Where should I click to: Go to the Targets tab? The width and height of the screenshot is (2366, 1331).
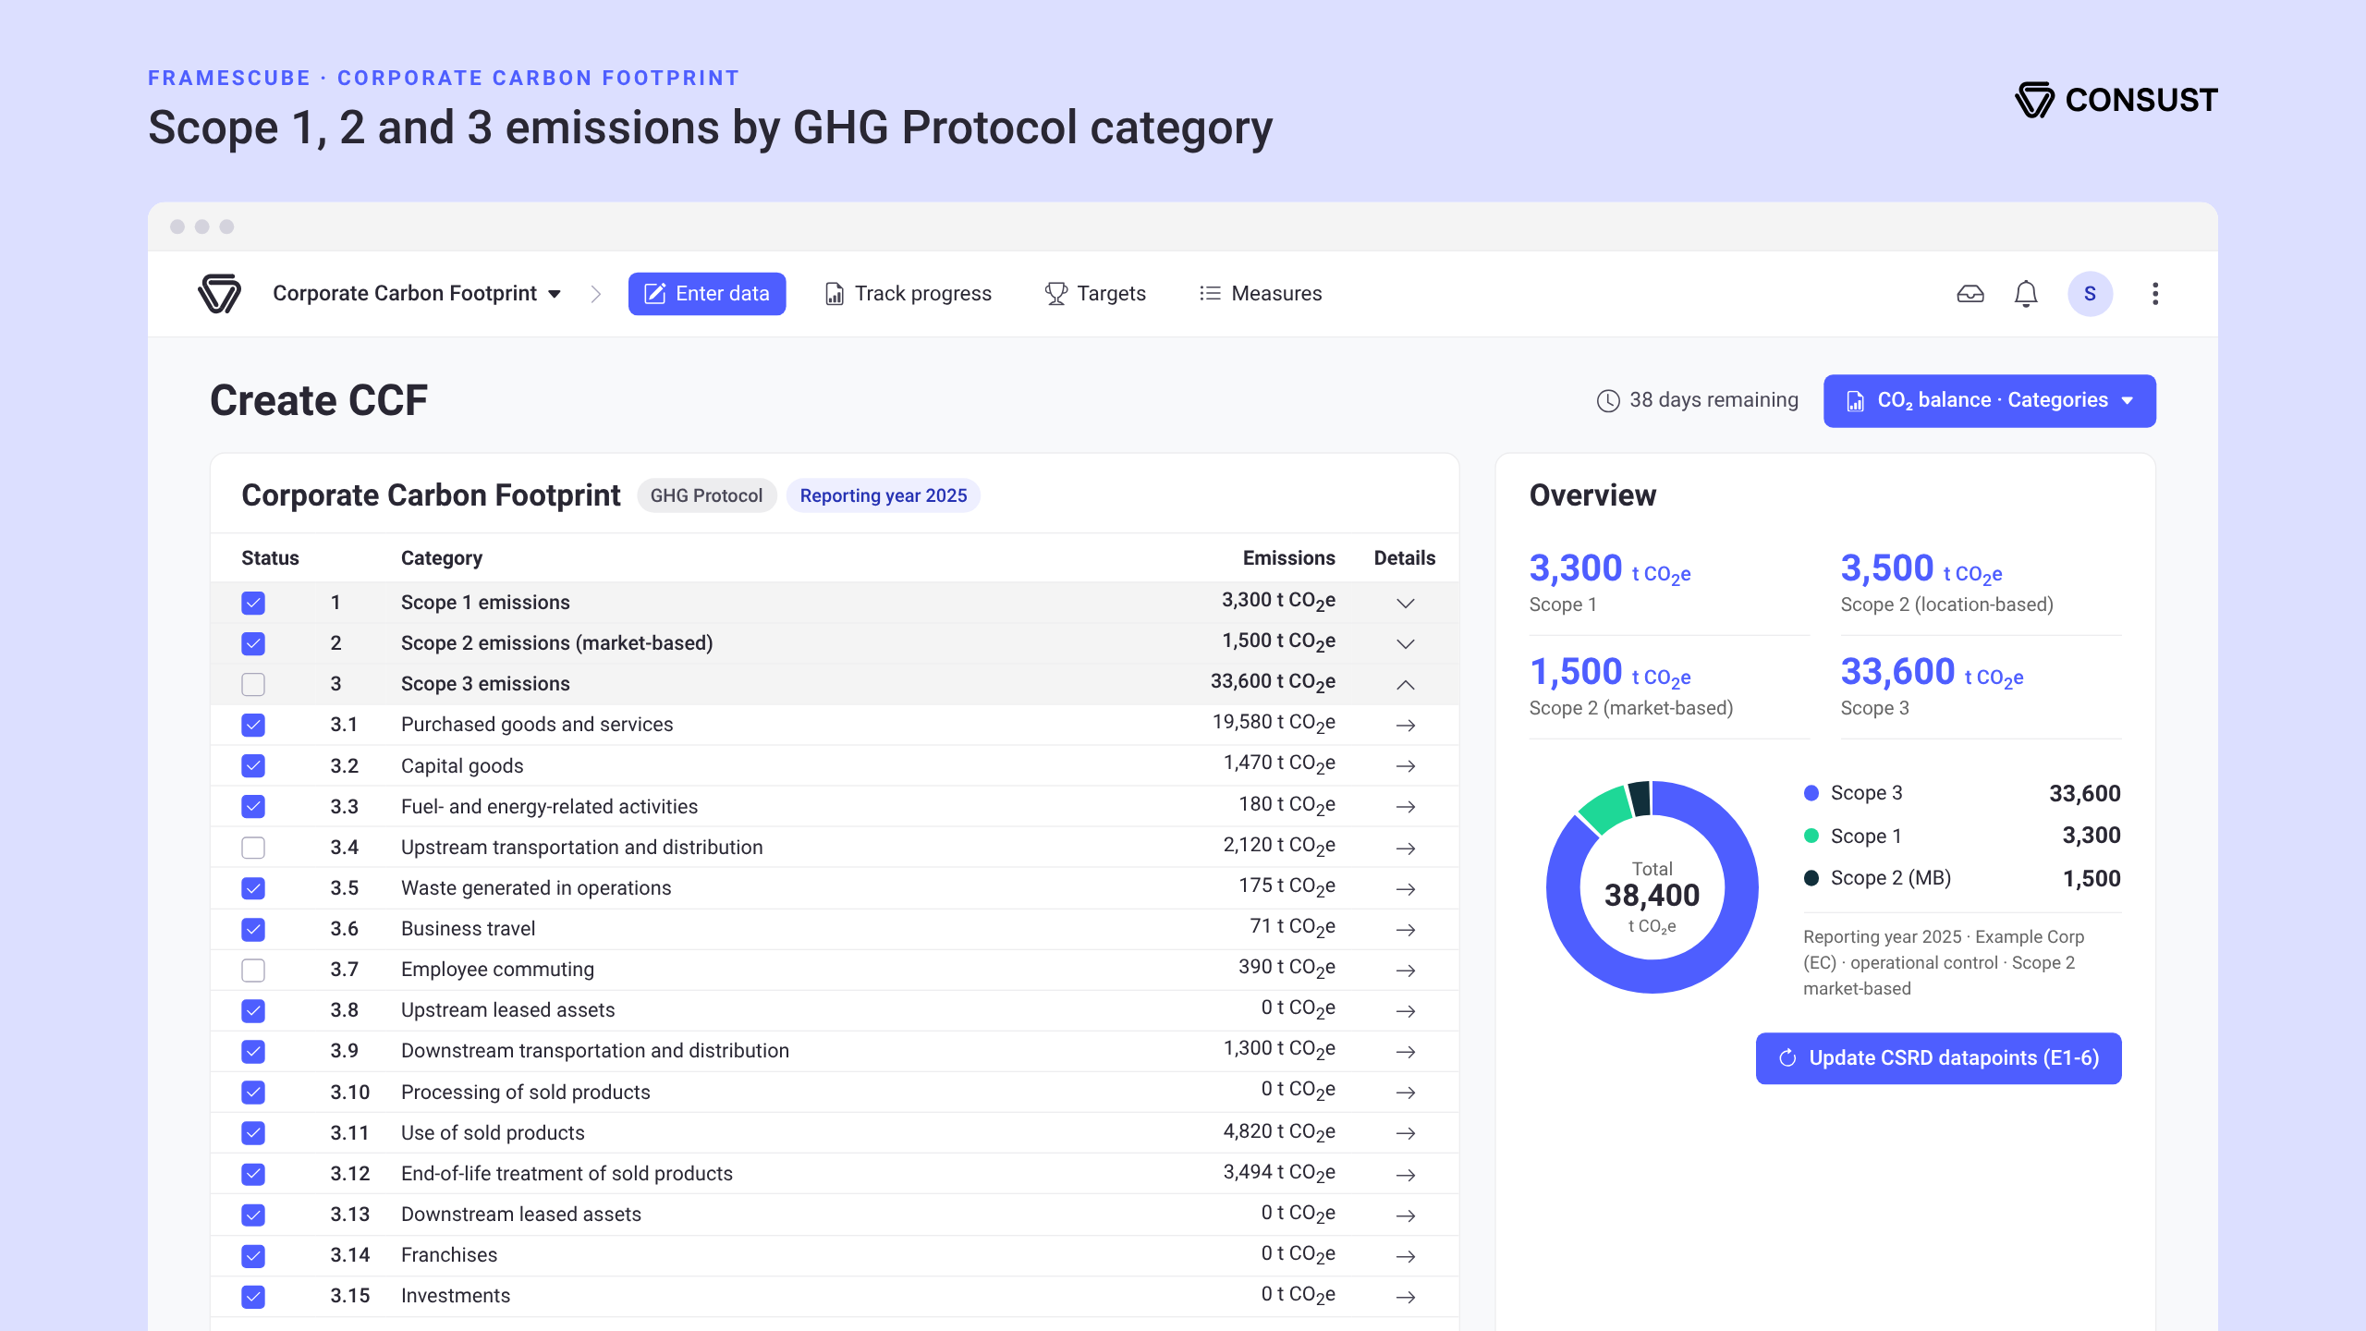(1095, 294)
